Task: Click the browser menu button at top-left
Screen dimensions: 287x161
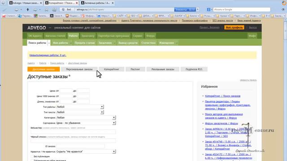Action: (3, 3)
